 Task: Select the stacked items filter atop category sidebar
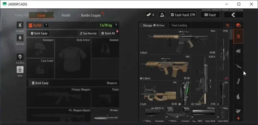[x=238, y=25]
